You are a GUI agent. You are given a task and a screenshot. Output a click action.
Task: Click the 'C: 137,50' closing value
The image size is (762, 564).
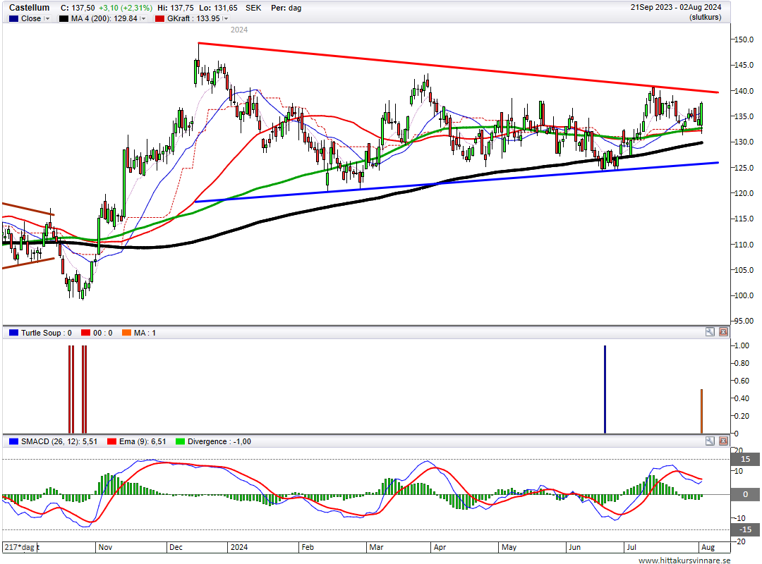tap(78, 8)
